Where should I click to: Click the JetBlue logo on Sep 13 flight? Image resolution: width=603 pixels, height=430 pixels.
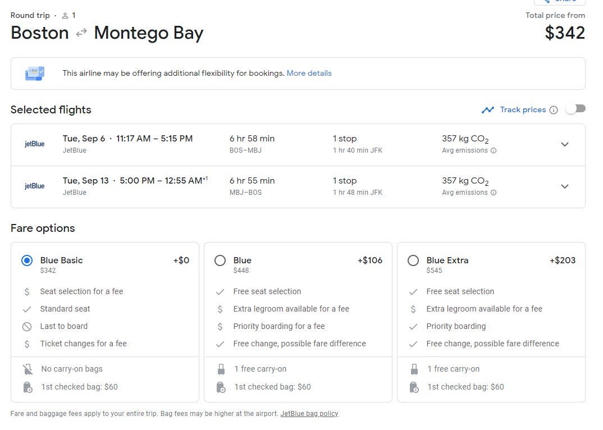[35, 186]
